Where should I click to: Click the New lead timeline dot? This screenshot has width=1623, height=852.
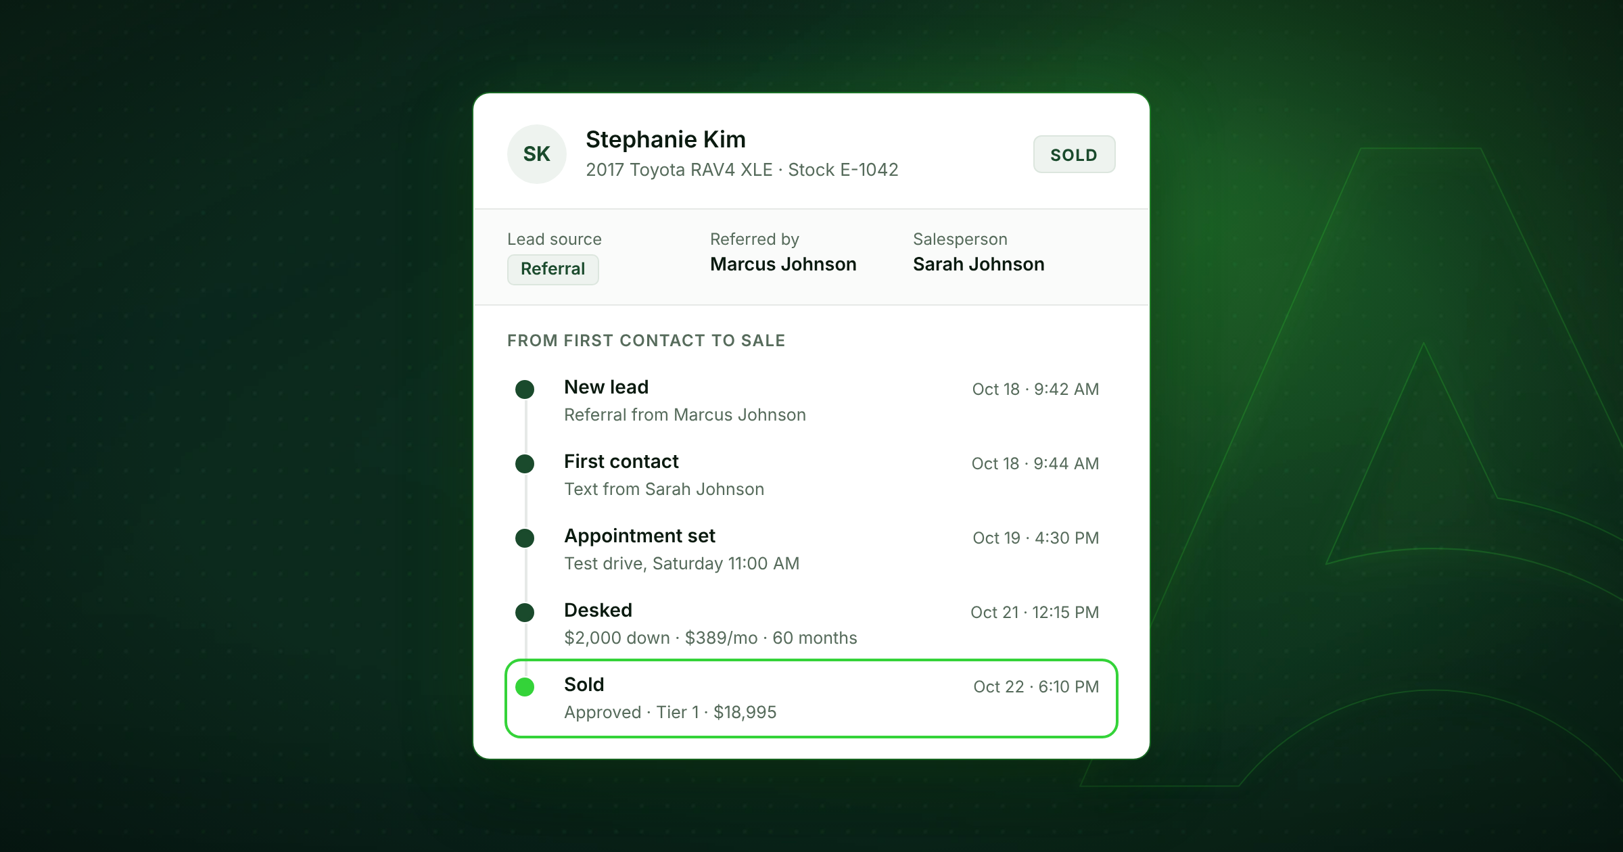click(x=525, y=389)
